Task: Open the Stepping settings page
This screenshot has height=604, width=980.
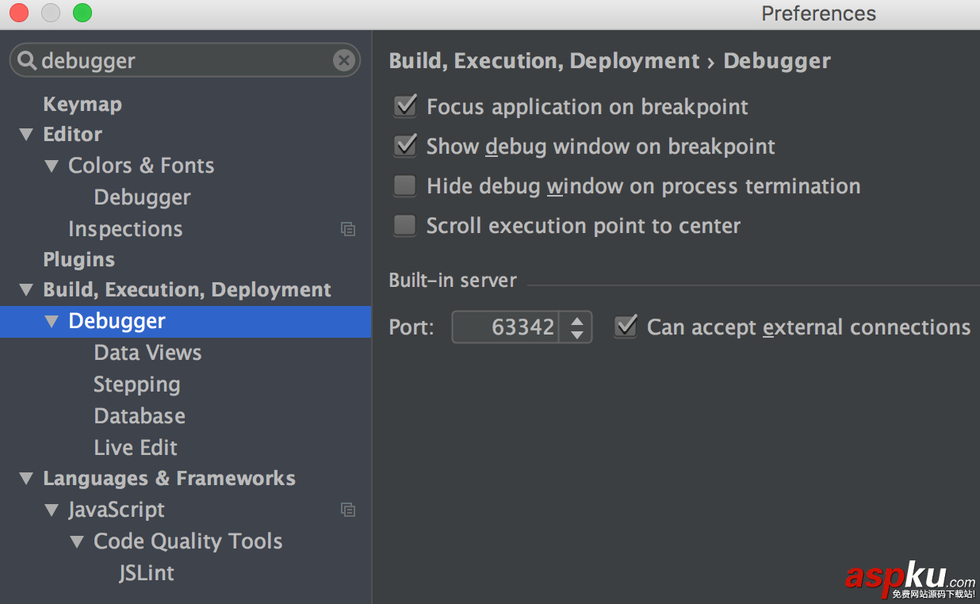Action: (136, 384)
